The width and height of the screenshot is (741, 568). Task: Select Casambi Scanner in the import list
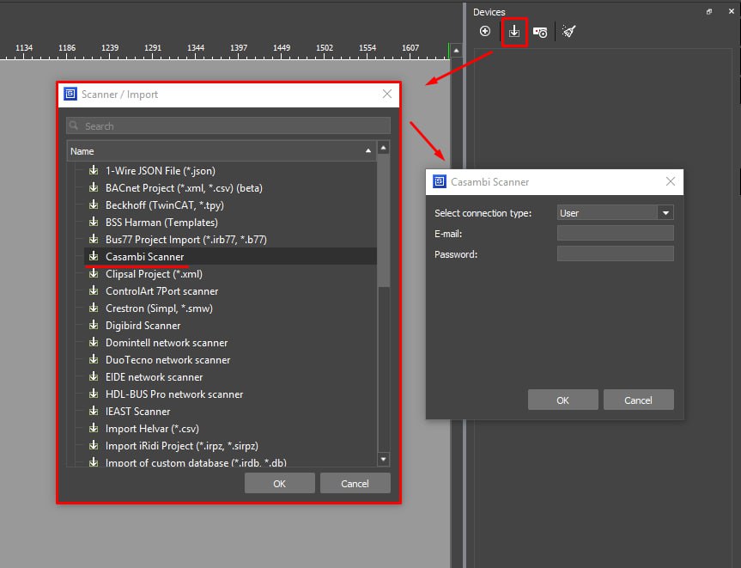click(x=144, y=257)
